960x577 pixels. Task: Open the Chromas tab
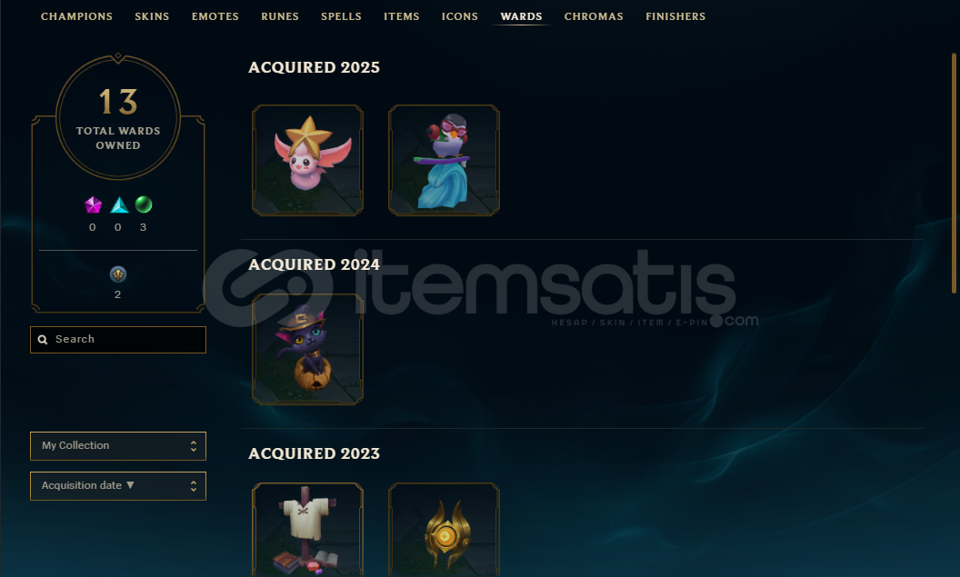click(x=594, y=16)
